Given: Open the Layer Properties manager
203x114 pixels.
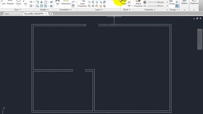Looking at the screenshot, I should pyautogui.click(x=82, y=3).
